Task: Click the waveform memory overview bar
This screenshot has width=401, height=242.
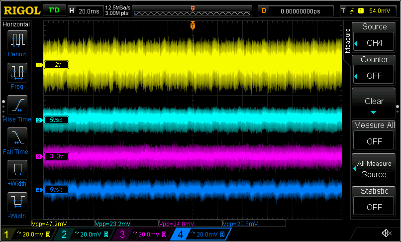Action: tap(192, 11)
